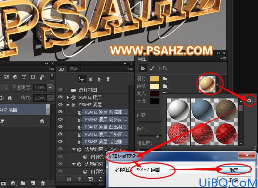Switch to the 3D tab
The image size is (258, 188).
61,69
